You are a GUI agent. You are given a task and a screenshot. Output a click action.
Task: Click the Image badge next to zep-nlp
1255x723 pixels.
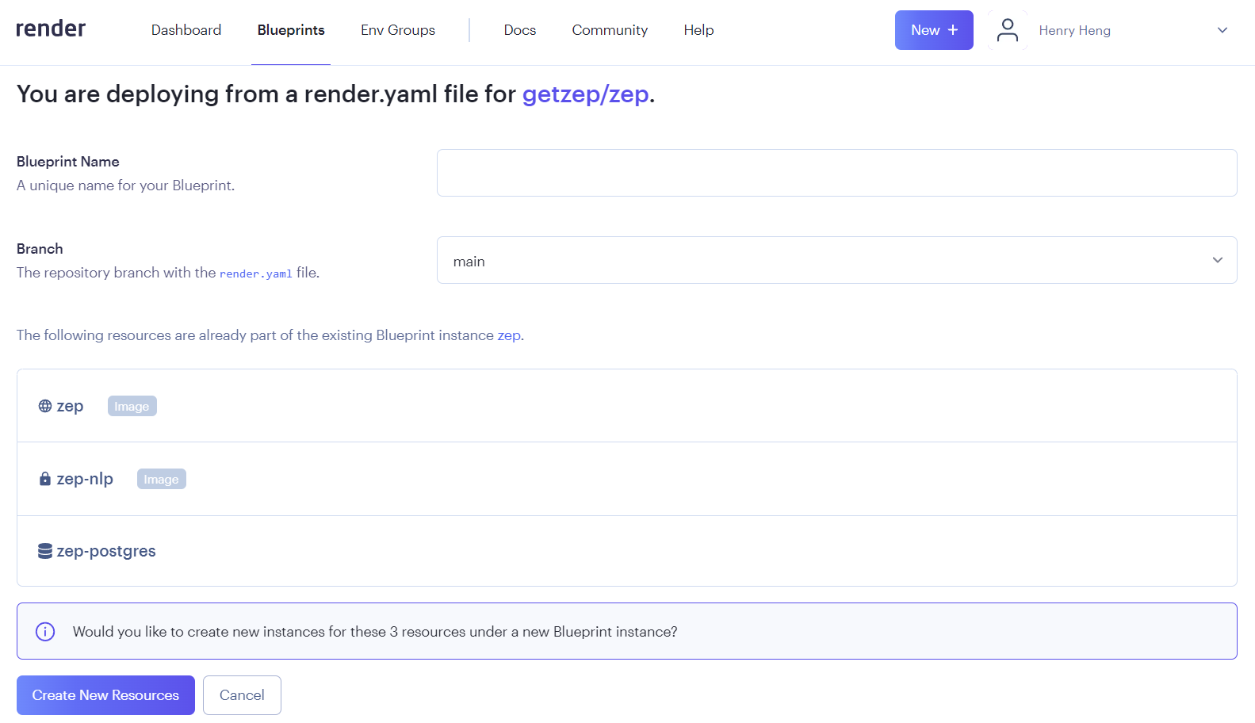[161, 479]
